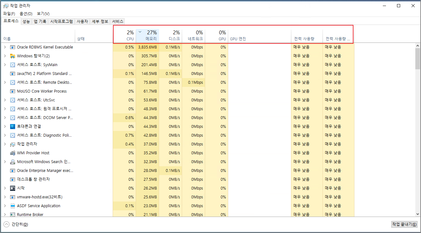Click the scrollbar down arrow
The image size is (421, 233).
coord(418,214)
